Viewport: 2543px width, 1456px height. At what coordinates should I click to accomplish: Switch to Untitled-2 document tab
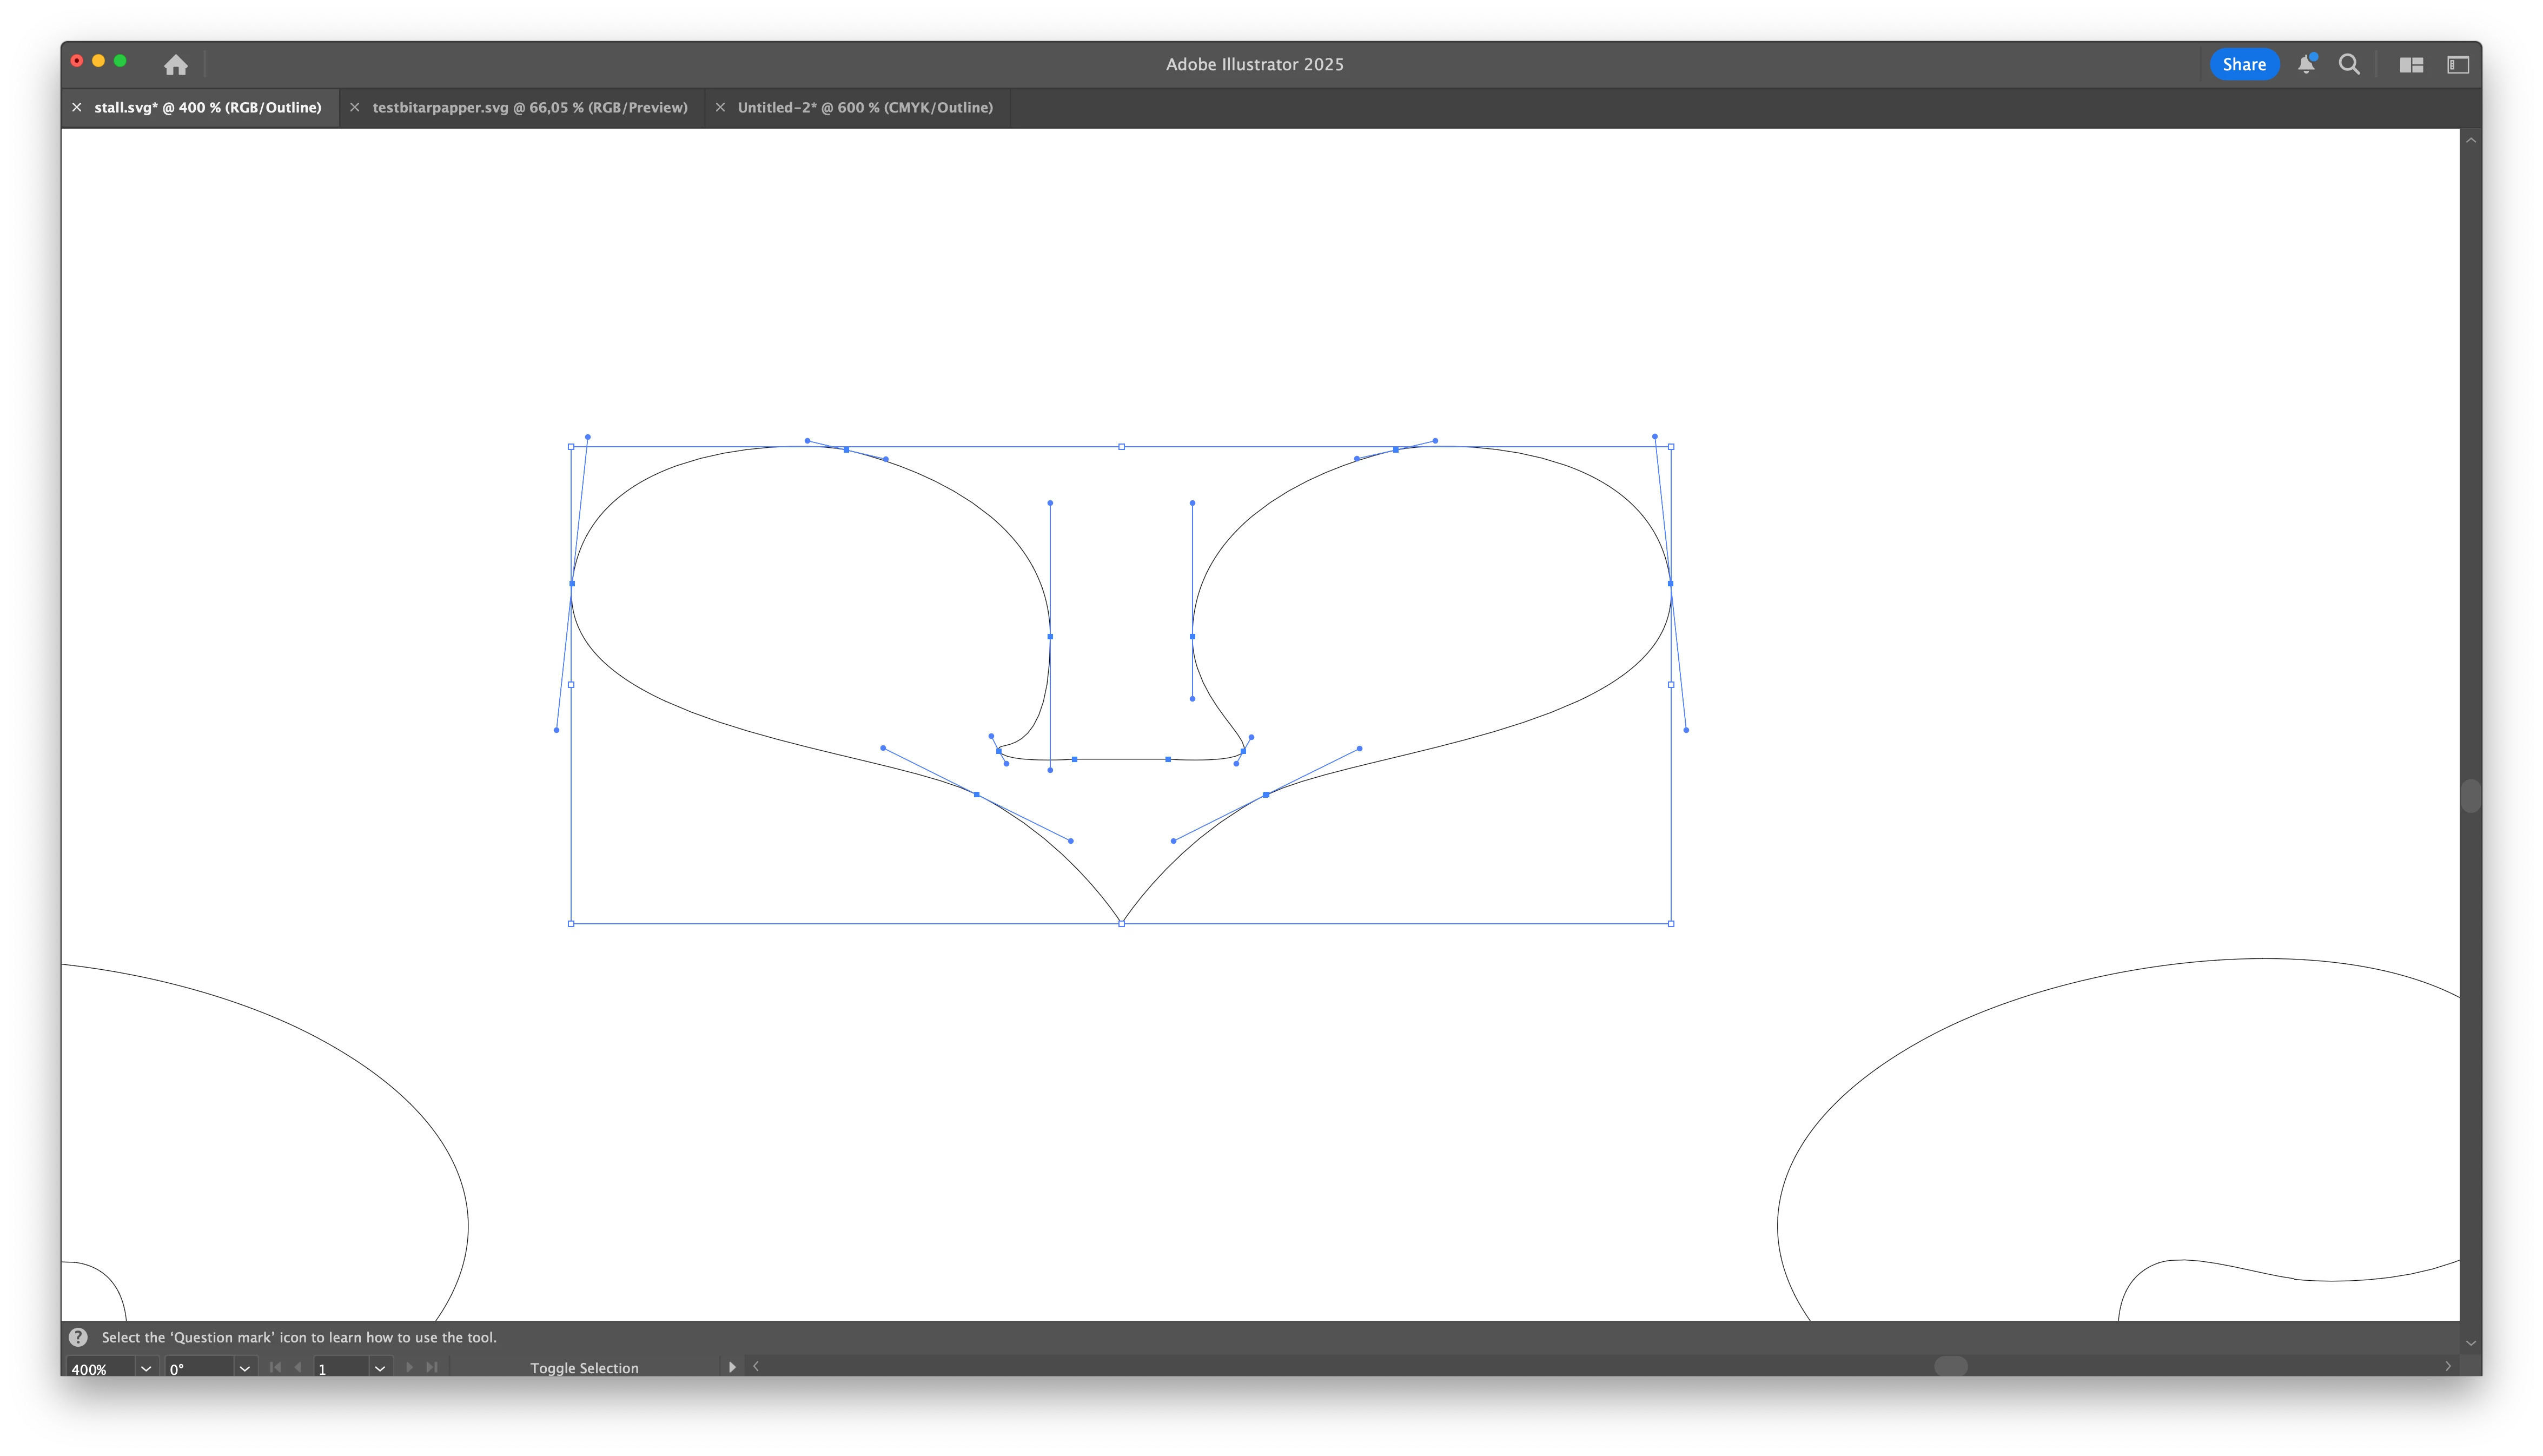tap(865, 107)
